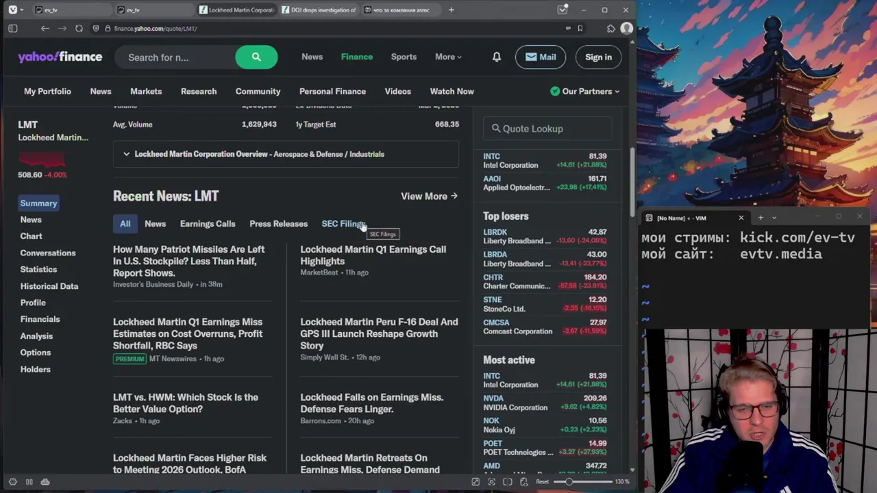Open Yahoo Mail button

[541, 57]
